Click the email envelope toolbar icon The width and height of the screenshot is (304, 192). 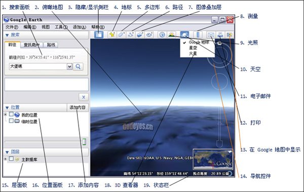click(211, 35)
